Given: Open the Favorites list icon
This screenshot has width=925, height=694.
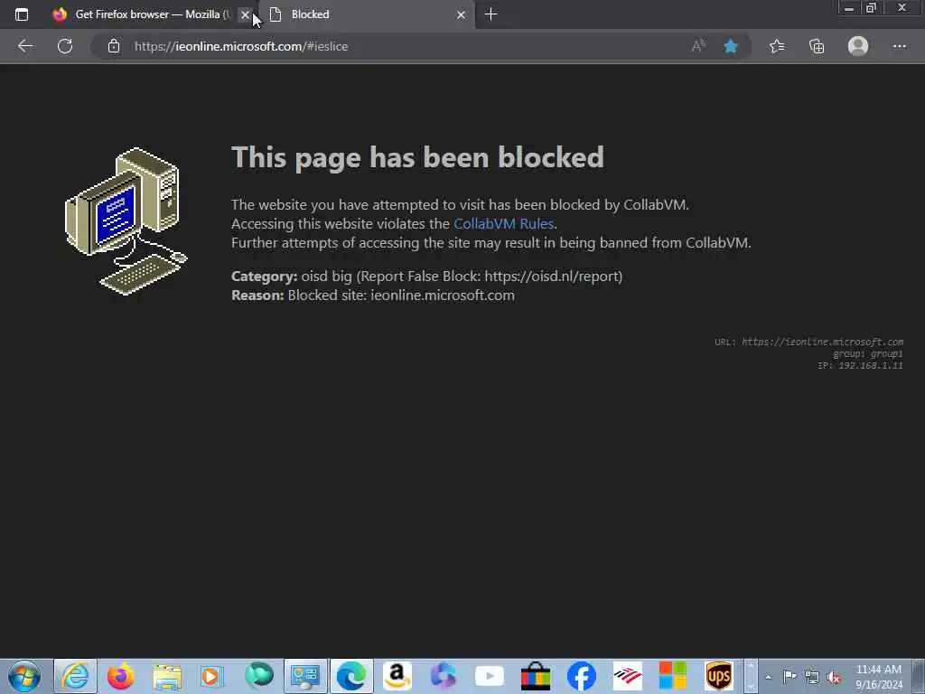Looking at the screenshot, I should tap(777, 46).
